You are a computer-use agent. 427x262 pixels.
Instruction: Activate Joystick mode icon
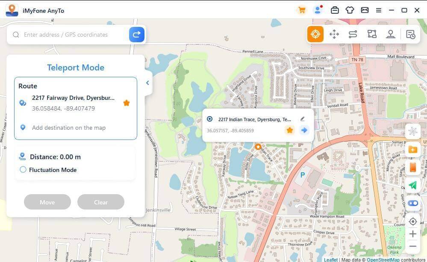(391, 34)
